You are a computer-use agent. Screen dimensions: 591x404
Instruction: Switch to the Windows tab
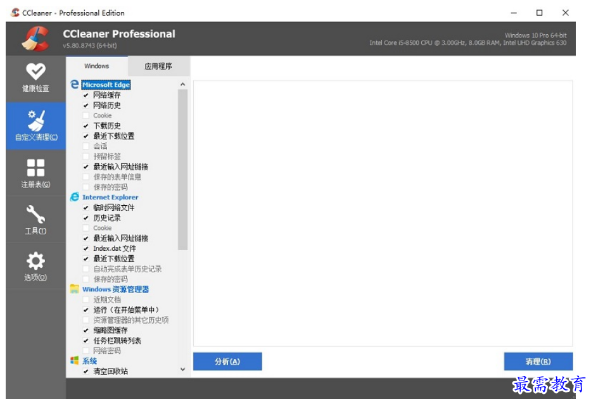pos(96,66)
